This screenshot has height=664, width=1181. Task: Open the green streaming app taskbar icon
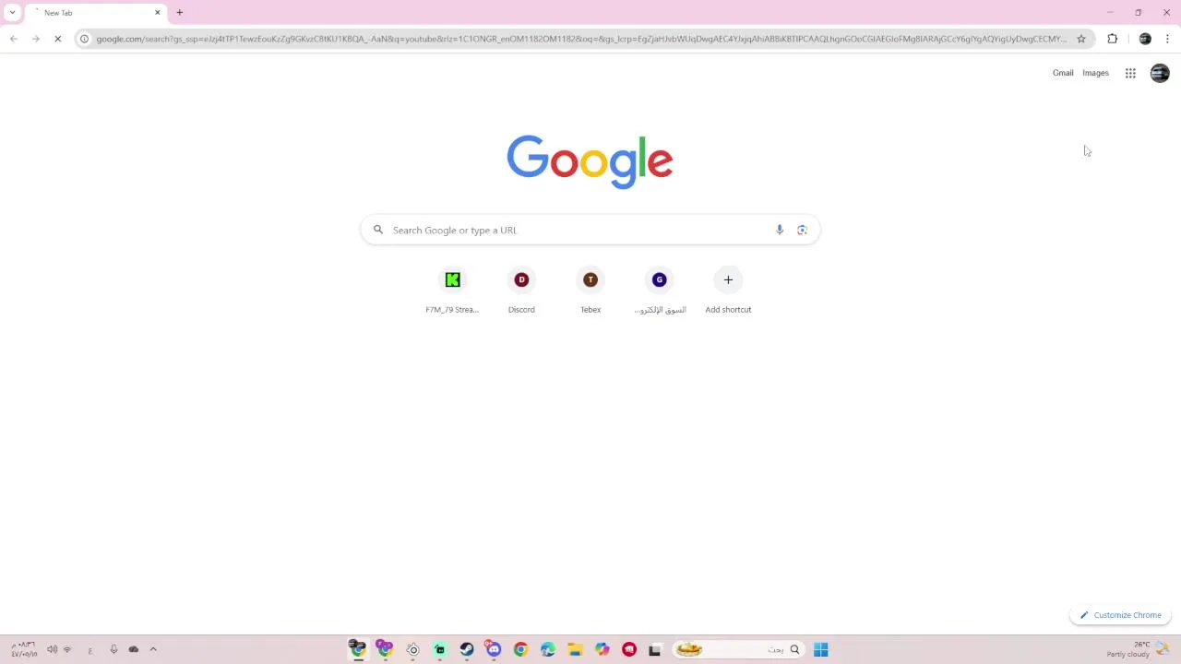(x=440, y=649)
